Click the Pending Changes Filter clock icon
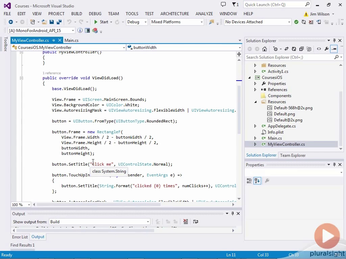346x259 pixels. pyautogui.click(x=275, y=49)
